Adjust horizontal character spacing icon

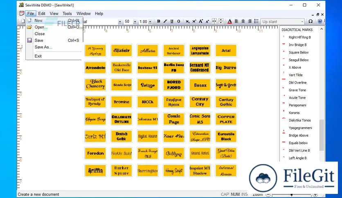[x=214, y=21]
